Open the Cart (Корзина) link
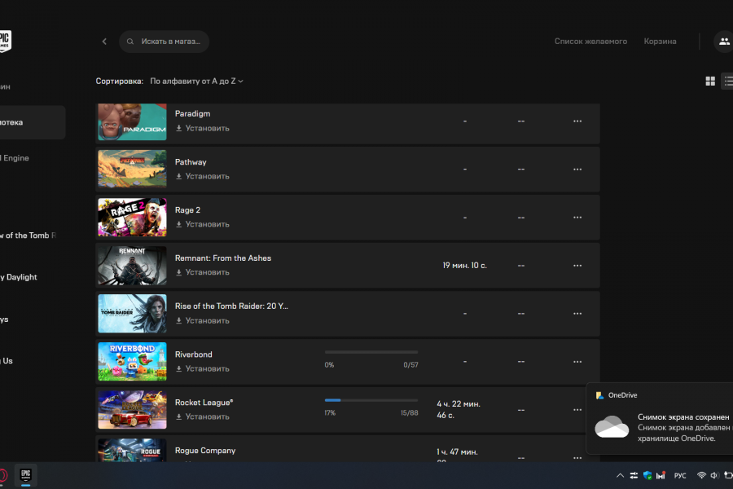733x489 pixels. tap(660, 42)
